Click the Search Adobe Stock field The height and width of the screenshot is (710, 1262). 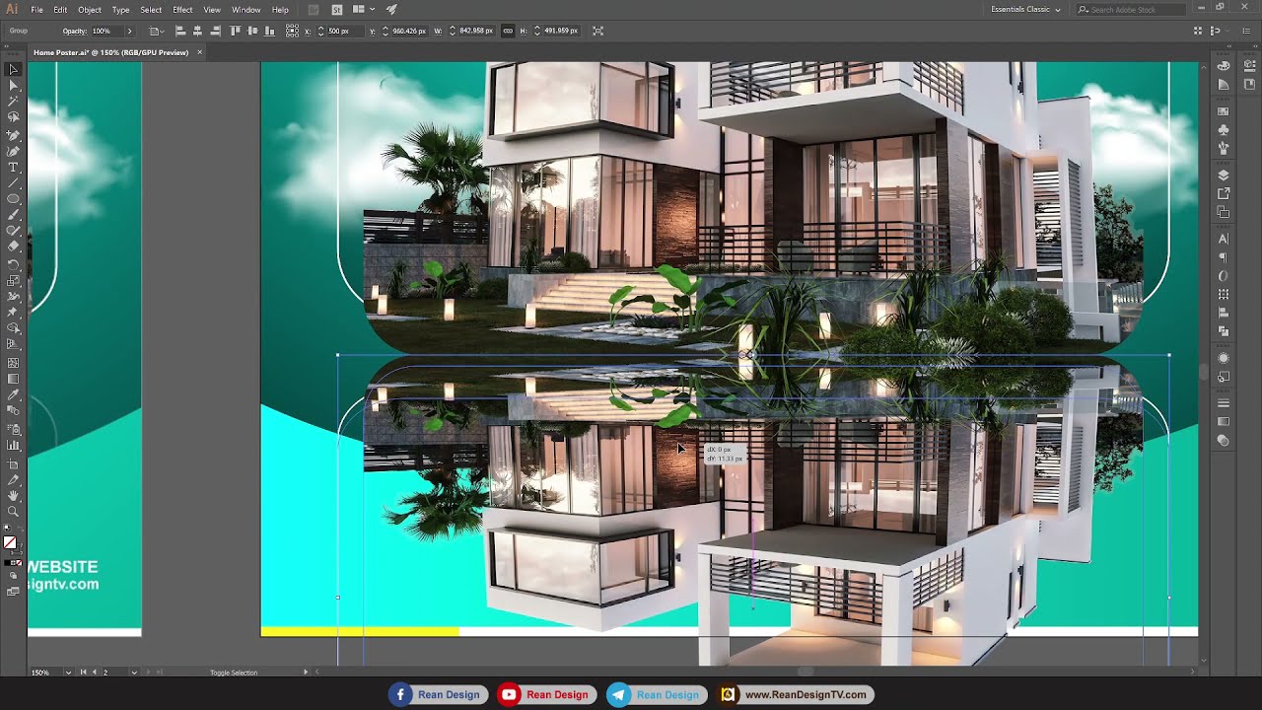(x=1132, y=9)
